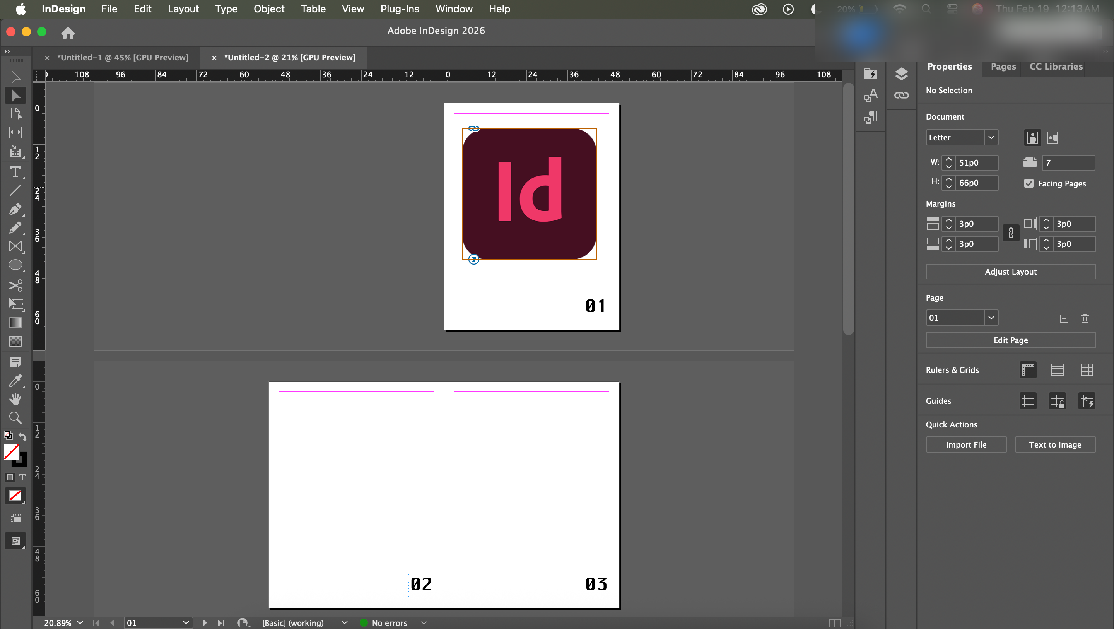Click the fill color swatch in toolbar
Screen dimensions: 1114x629
pos(12,451)
